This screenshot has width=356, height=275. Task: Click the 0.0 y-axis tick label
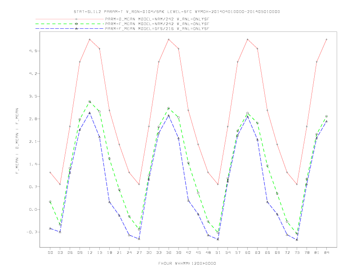coord(33,209)
